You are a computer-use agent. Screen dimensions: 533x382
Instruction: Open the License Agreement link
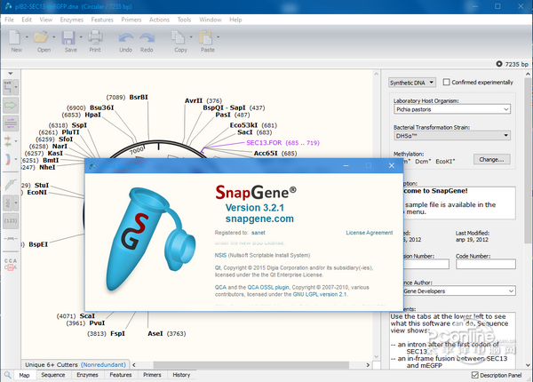[369, 233]
